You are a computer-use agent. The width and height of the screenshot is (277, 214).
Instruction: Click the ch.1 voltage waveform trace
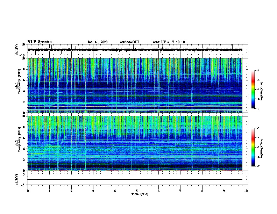135,50
